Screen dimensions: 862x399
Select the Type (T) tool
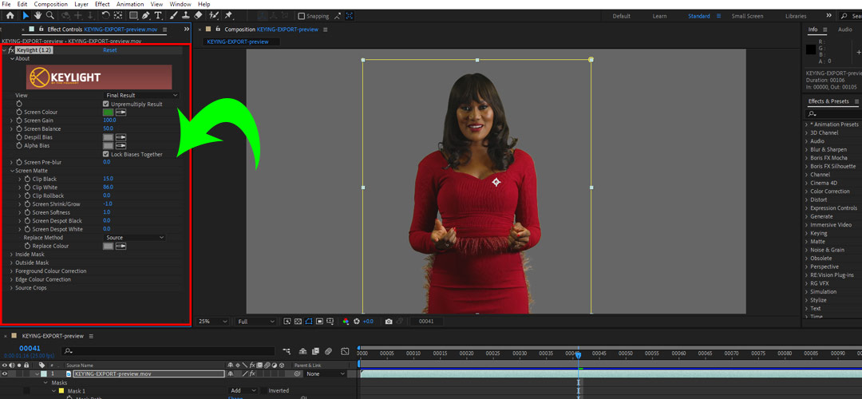158,15
